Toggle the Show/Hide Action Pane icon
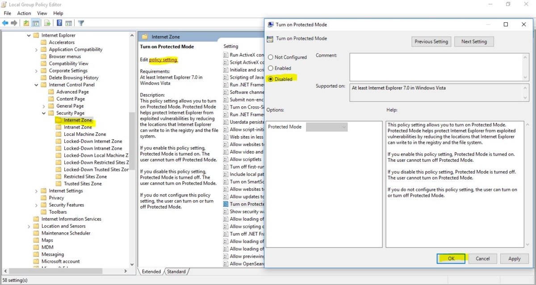536x285 pixels. click(x=69, y=22)
